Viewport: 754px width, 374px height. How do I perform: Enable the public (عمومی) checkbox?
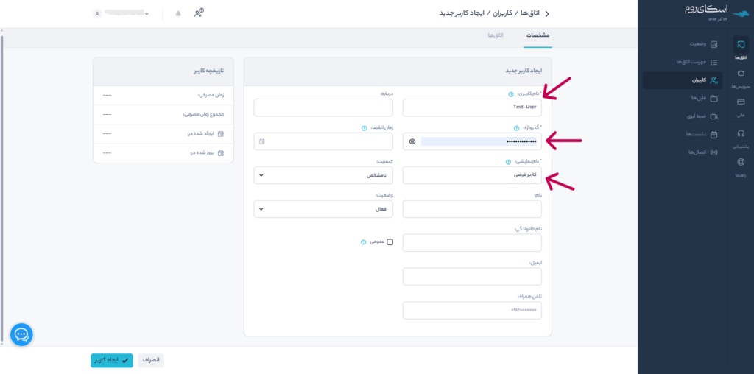390,241
